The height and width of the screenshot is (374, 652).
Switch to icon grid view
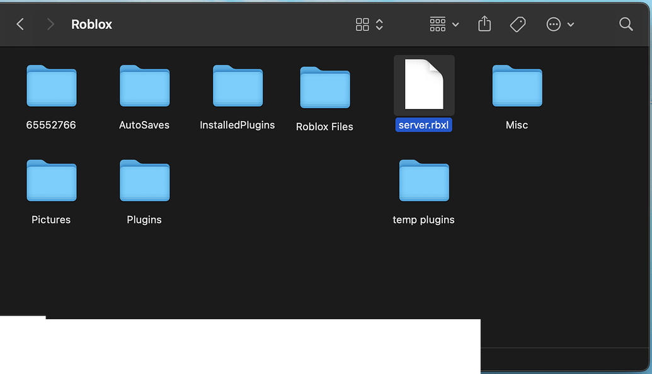(362, 24)
